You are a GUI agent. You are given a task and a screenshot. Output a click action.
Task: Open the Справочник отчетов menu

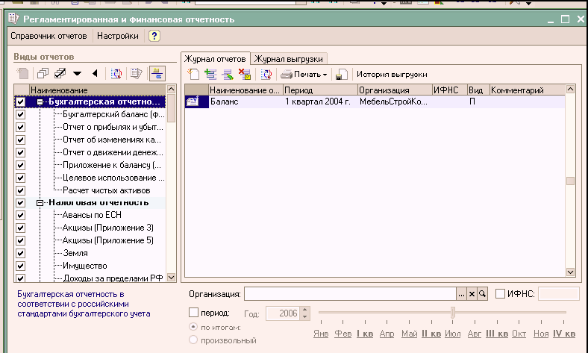(x=49, y=36)
